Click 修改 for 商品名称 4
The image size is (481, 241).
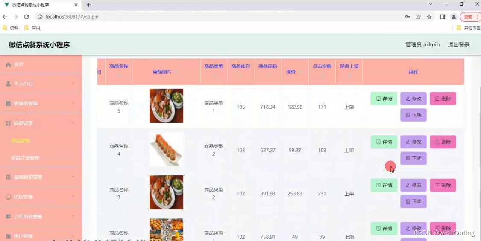point(413,142)
